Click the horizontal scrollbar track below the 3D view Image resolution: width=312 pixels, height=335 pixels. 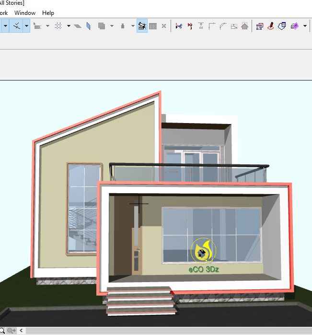[168, 331]
